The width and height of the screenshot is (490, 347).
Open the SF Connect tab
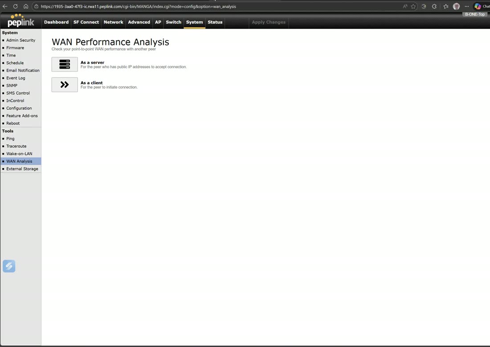(x=86, y=22)
